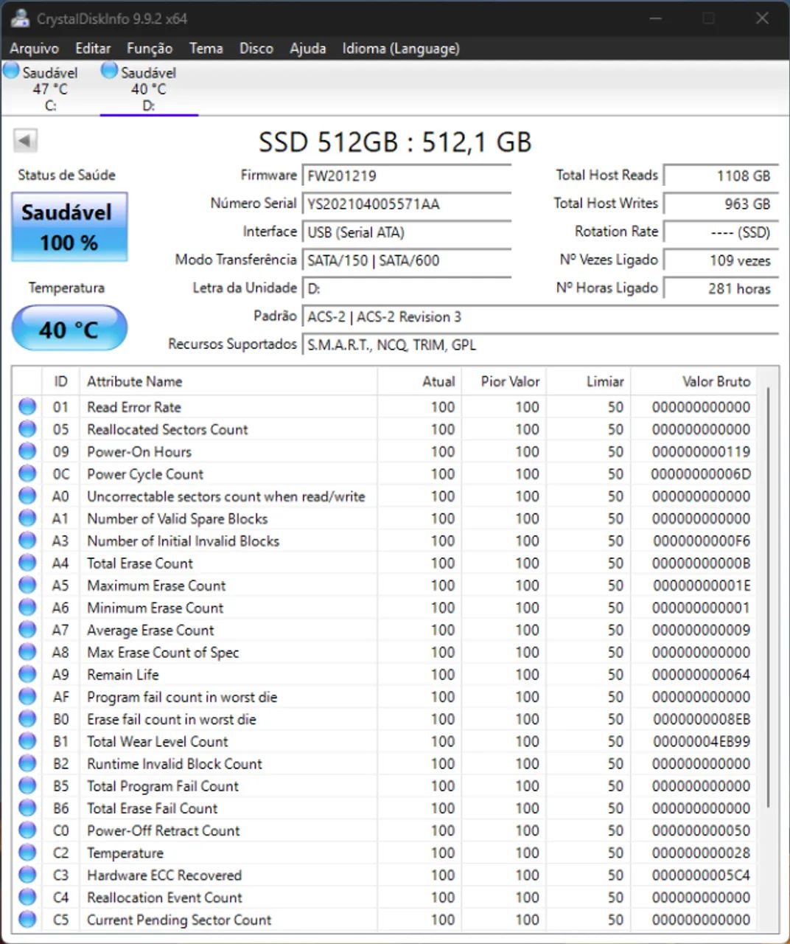Viewport: 790px width, 944px height.
Task: Click the status icon for Reallocation Event Count
Action: 27,897
